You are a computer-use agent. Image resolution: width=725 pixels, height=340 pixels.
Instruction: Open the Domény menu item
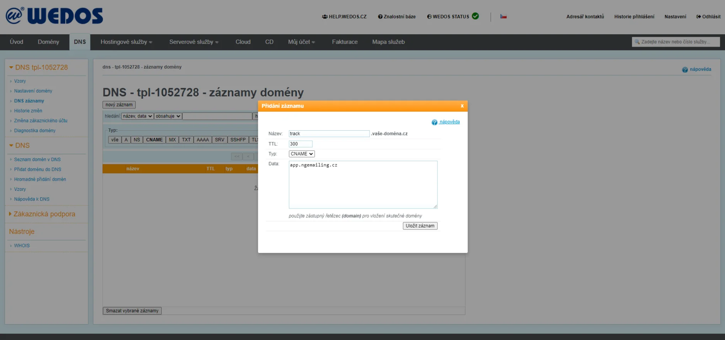click(48, 42)
